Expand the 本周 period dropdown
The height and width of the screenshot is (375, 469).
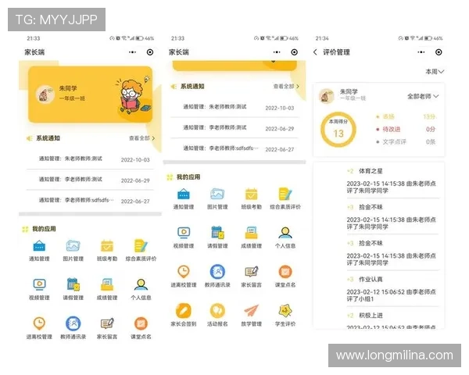(435, 71)
